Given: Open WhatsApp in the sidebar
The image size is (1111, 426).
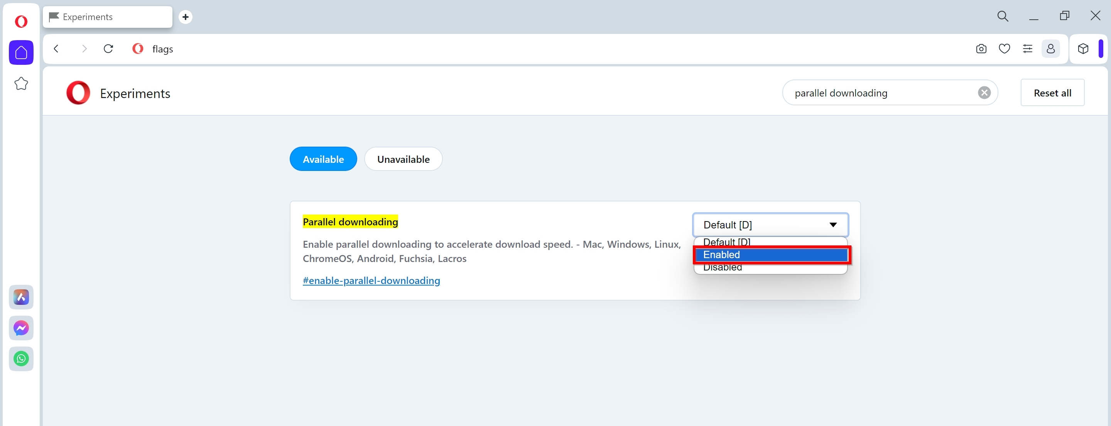Looking at the screenshot, I should pos(21,359).
